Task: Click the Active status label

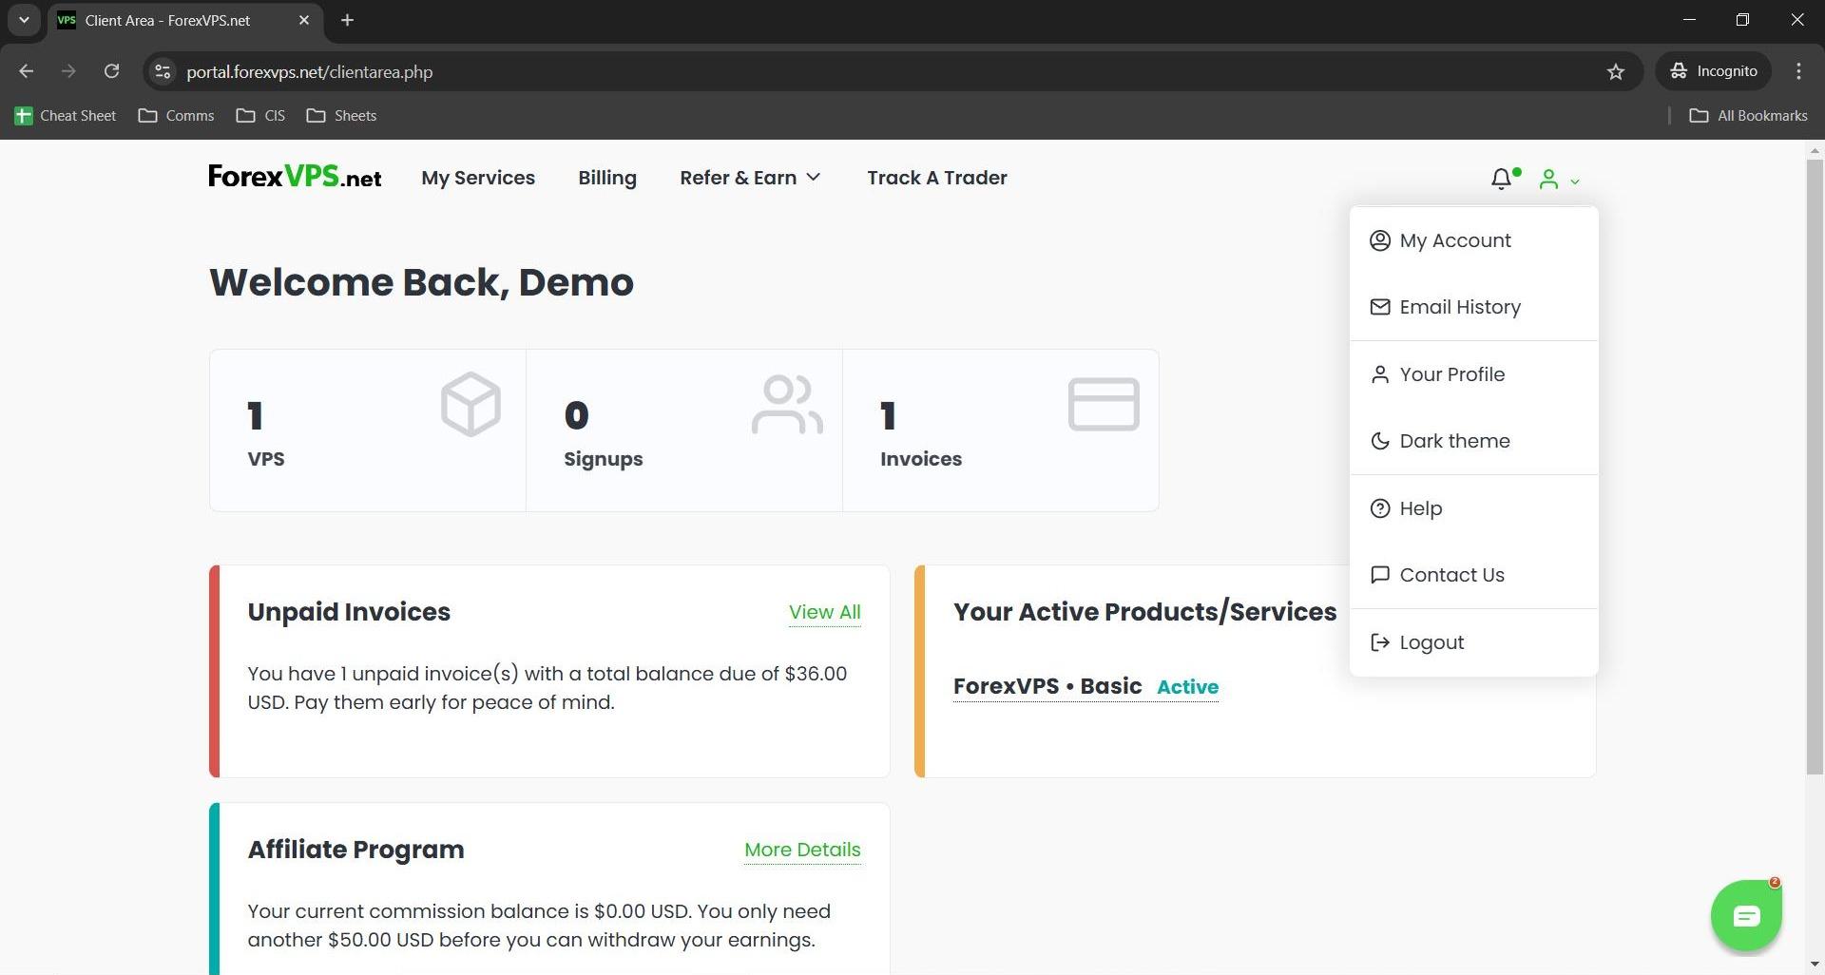Action: coord(1187,687)
